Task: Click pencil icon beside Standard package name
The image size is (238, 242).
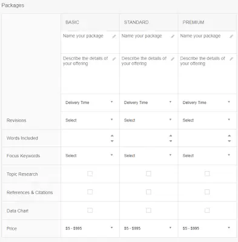Action: (x=173, y=36)
